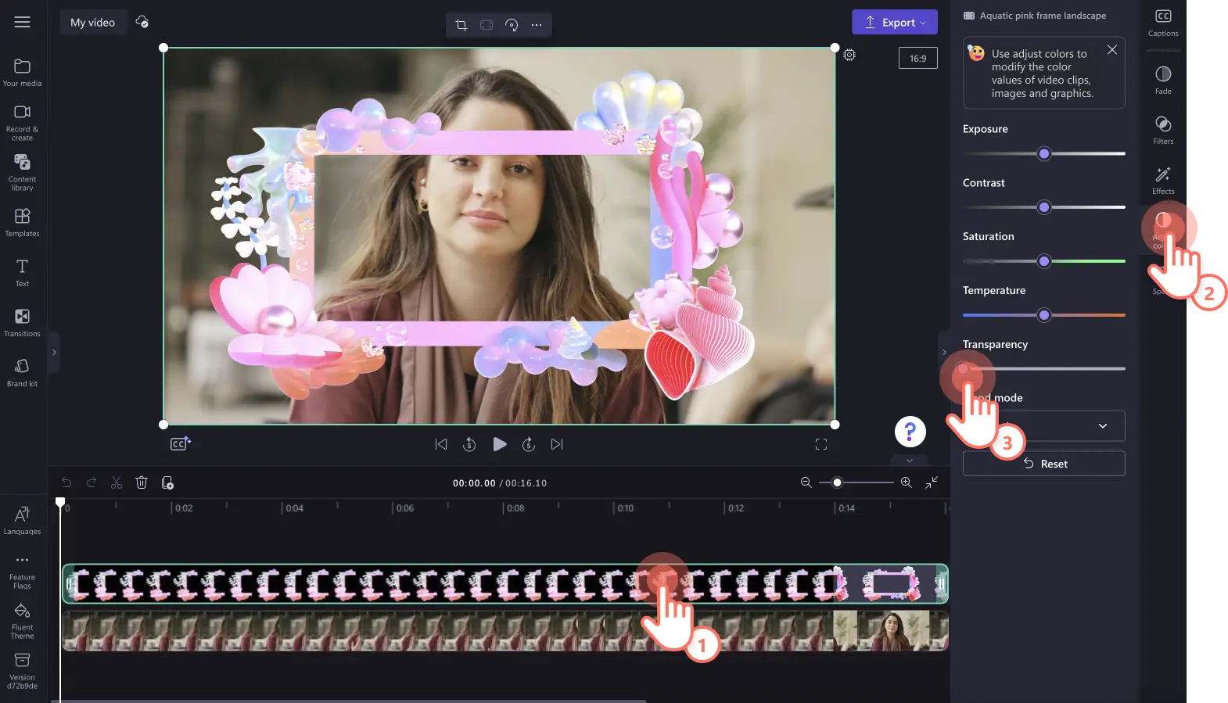Click the Export button
Viewport: 1228px width, 703px height.
coord(895,23)
